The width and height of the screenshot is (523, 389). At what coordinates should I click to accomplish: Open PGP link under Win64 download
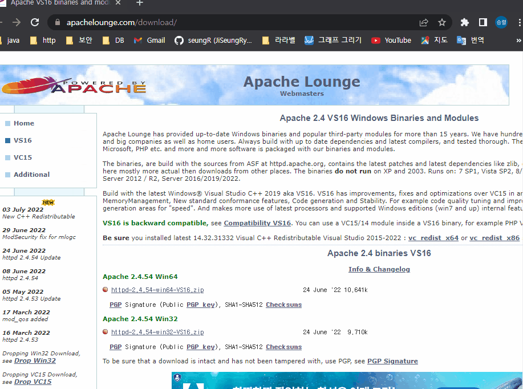tap(115, 305)
